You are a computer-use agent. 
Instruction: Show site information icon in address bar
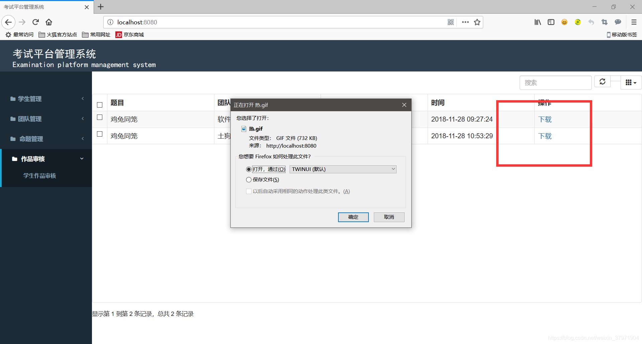coord(110,22)
